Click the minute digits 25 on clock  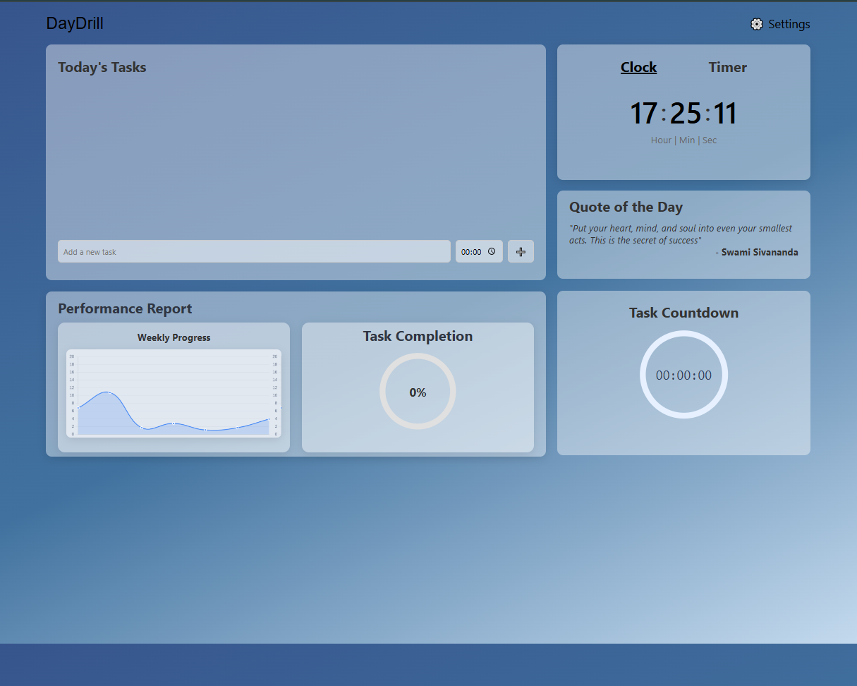(x=686, y=114)
